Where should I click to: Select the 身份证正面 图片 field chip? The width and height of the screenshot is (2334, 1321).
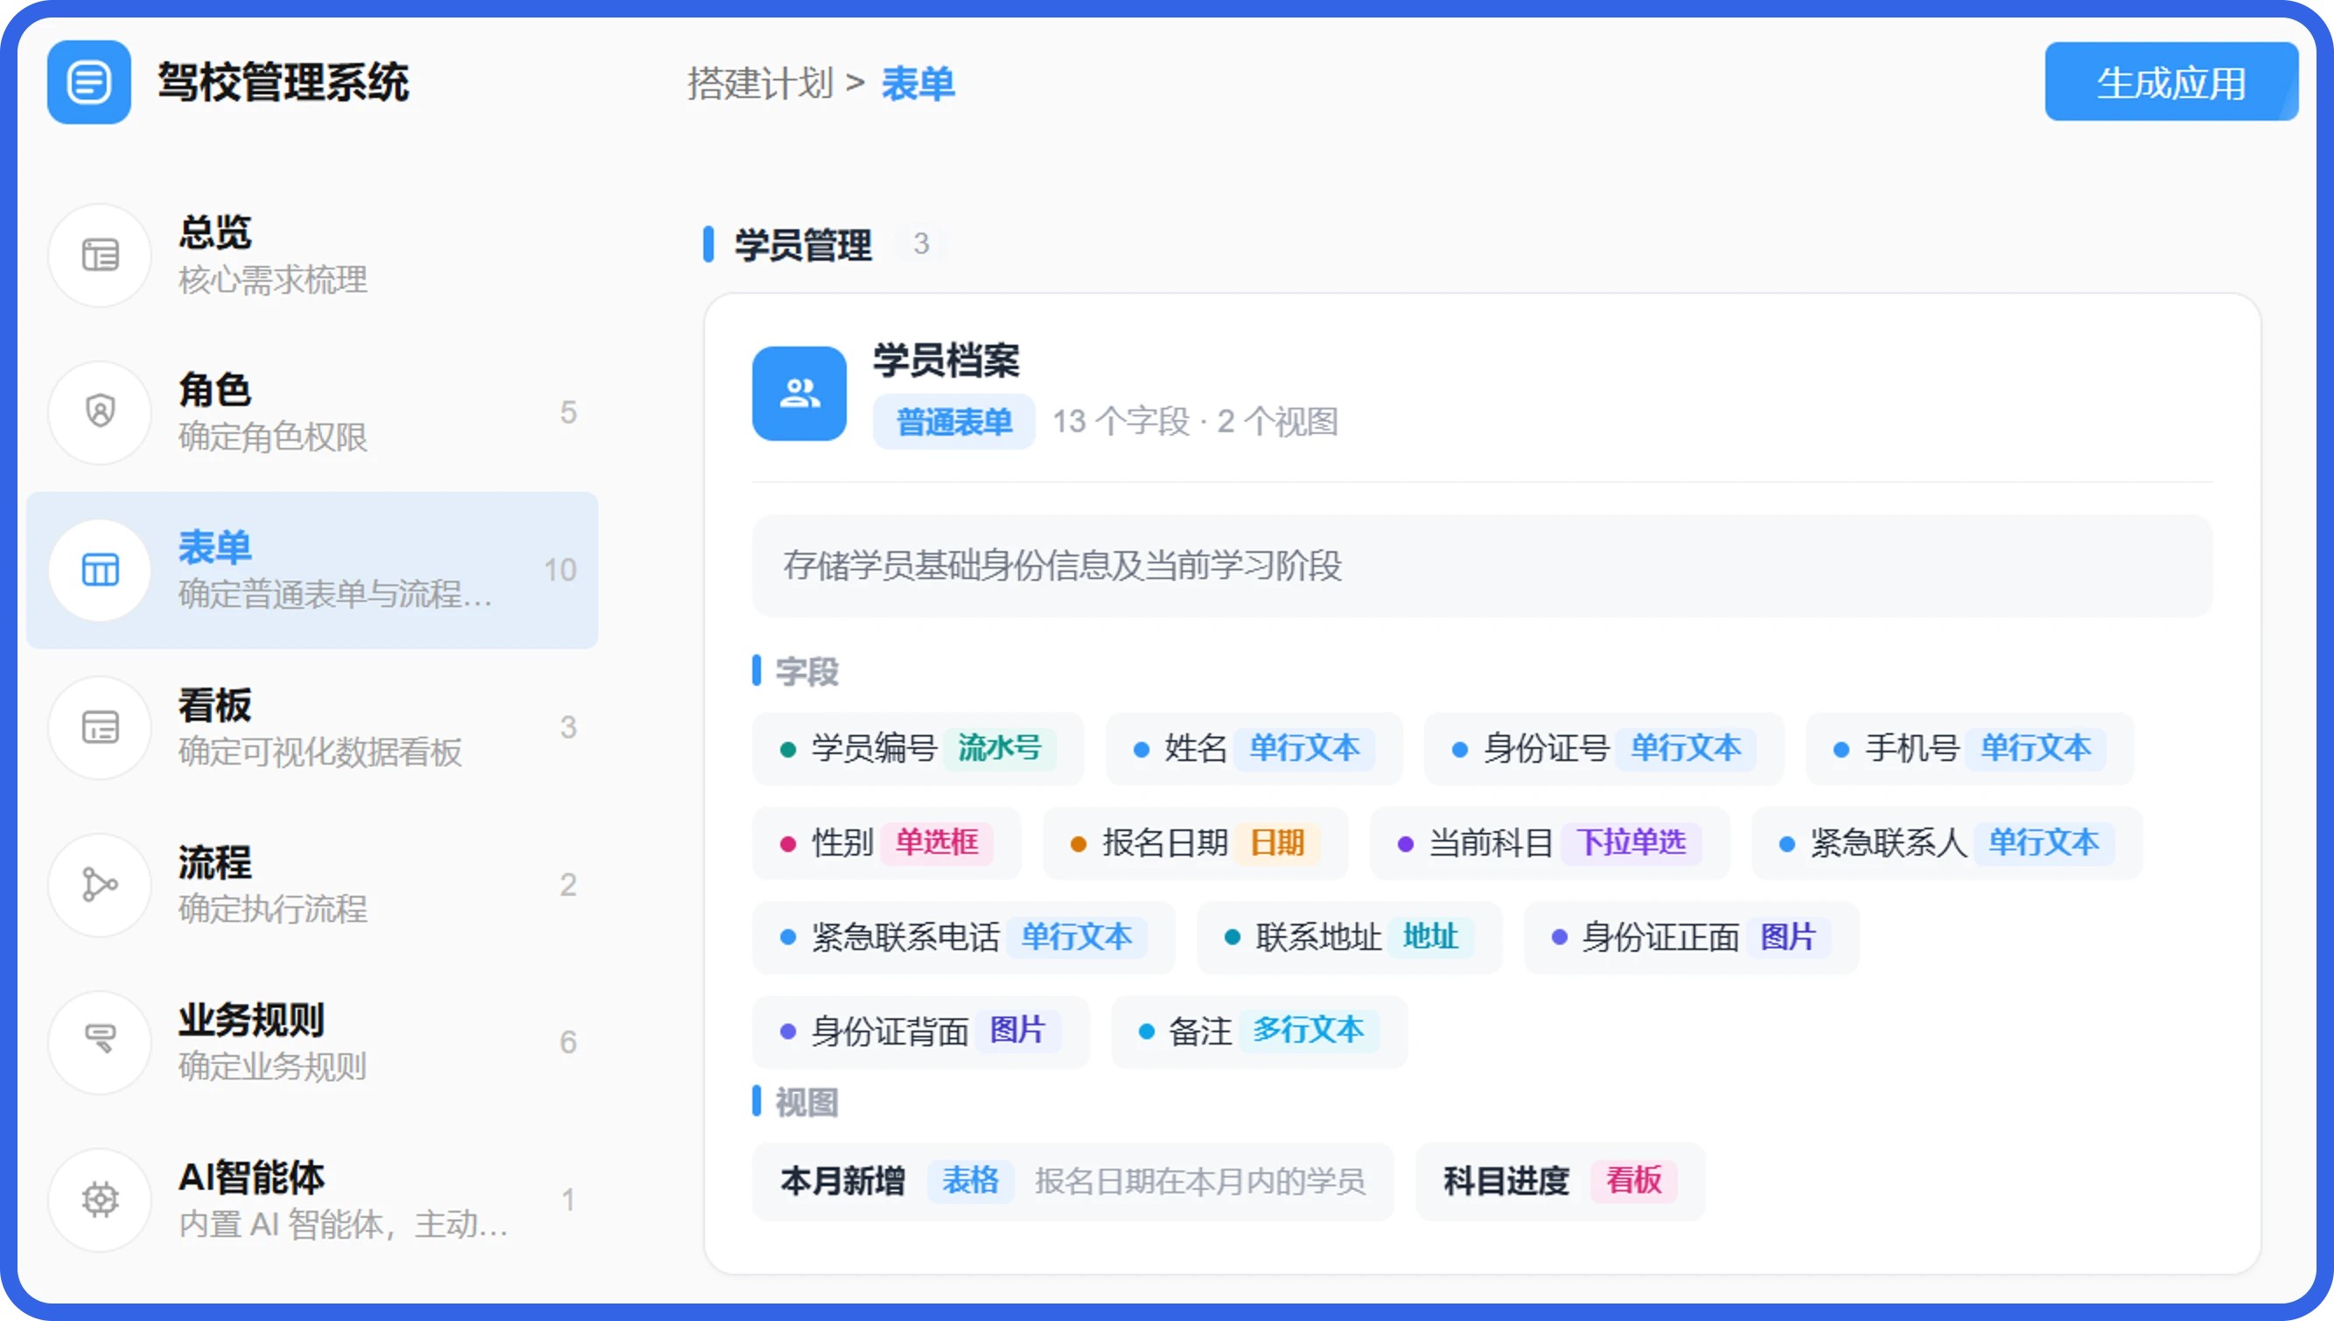1691,937
